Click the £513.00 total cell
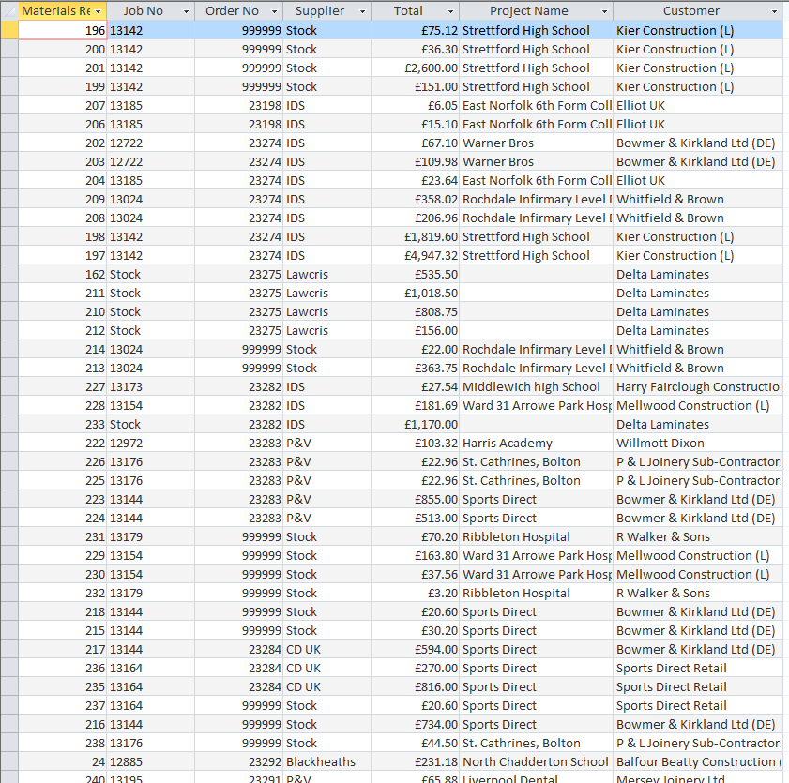The width and height of the screenshot is (789, 783). click(415, 518)
